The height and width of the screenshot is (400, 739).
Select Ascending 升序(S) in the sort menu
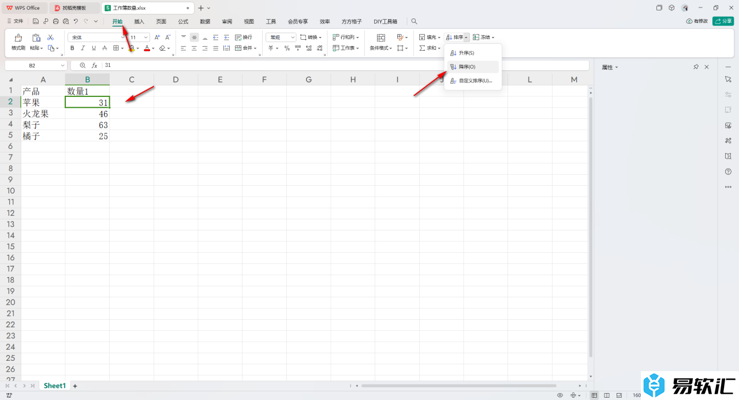click(472, 53)
